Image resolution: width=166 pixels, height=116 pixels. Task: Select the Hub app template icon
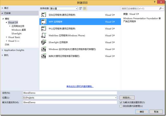(x=44, y=28)
